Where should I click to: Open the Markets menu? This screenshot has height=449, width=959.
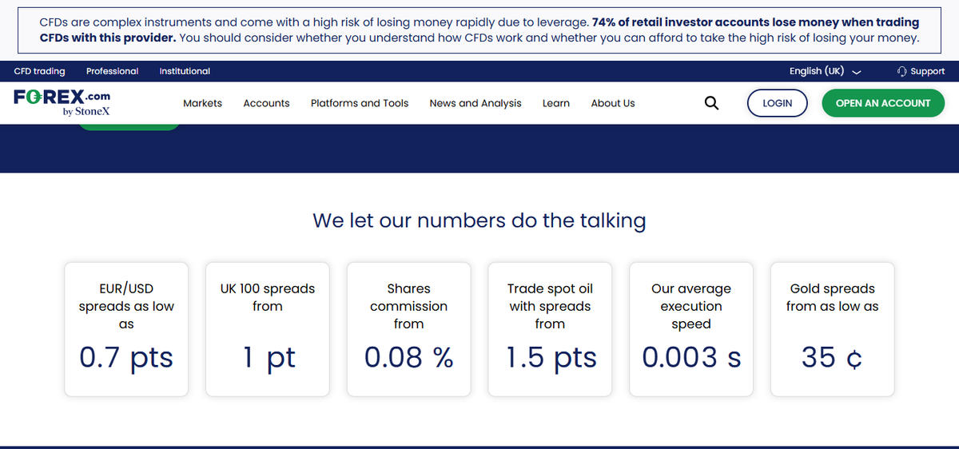(x=202, y=103)
